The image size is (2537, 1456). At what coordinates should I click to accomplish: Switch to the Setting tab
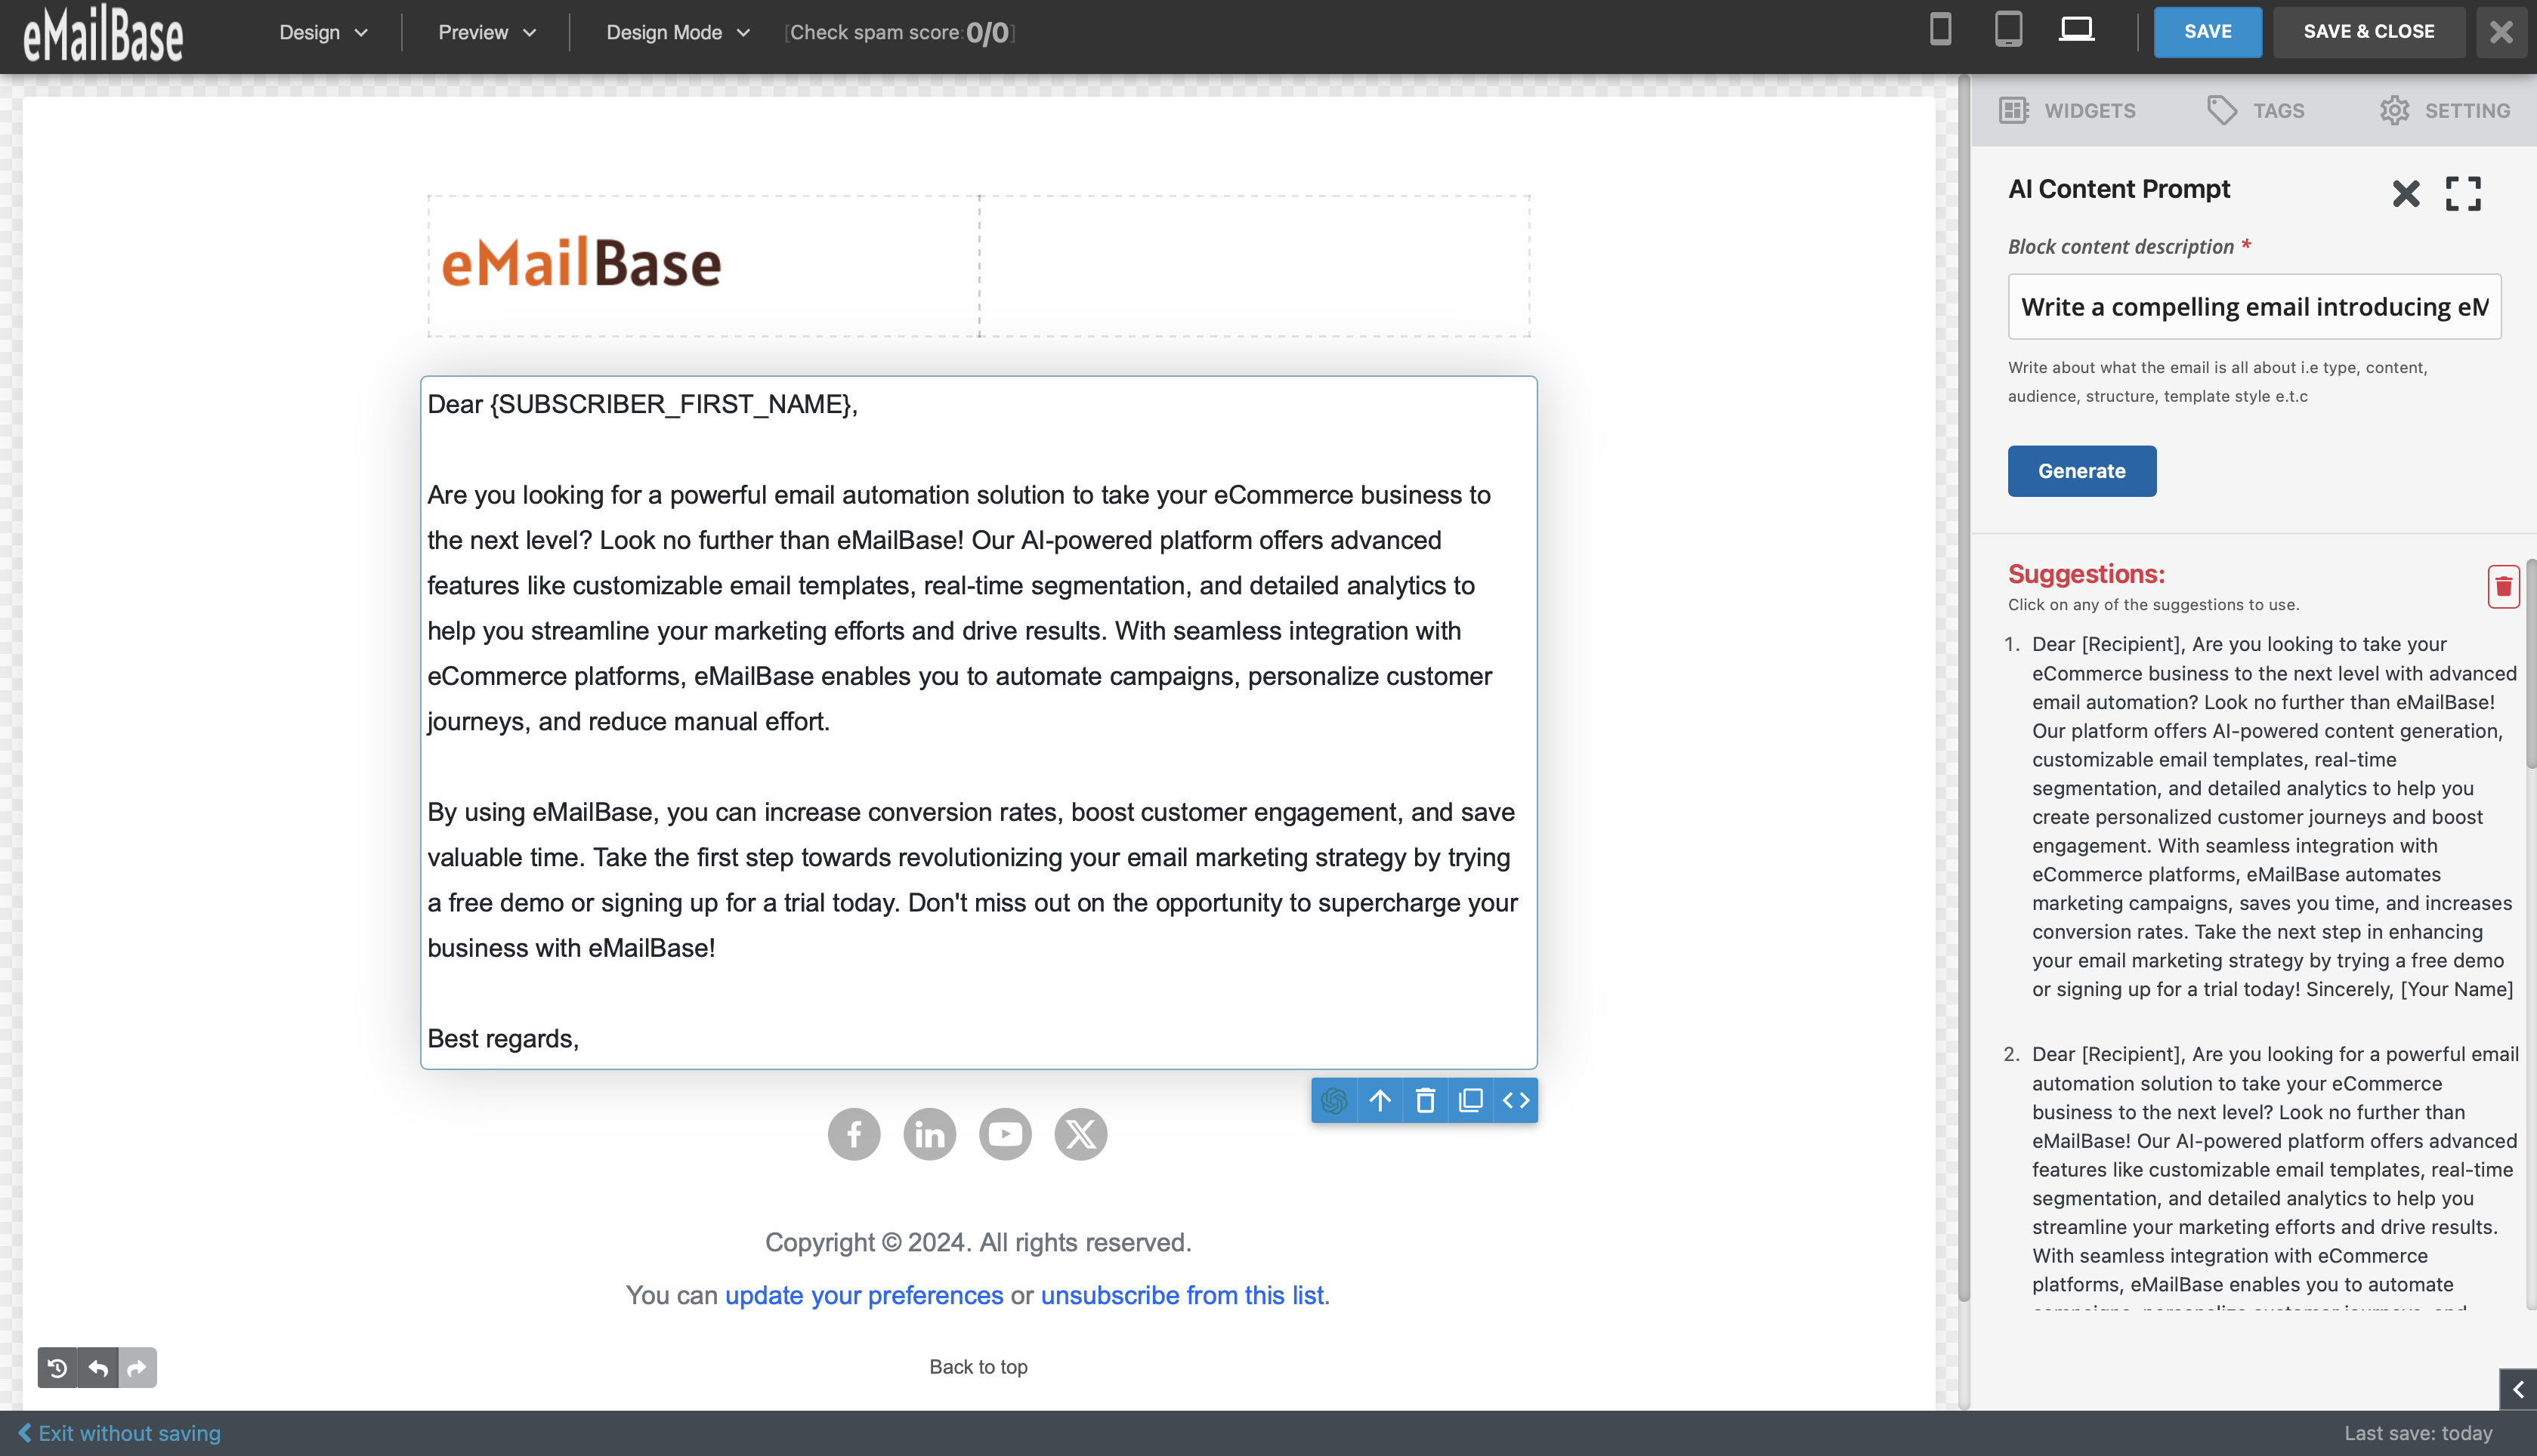2445,110
